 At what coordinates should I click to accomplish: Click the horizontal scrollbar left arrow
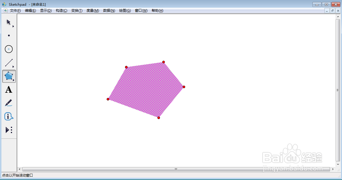[x=19, y=169]
